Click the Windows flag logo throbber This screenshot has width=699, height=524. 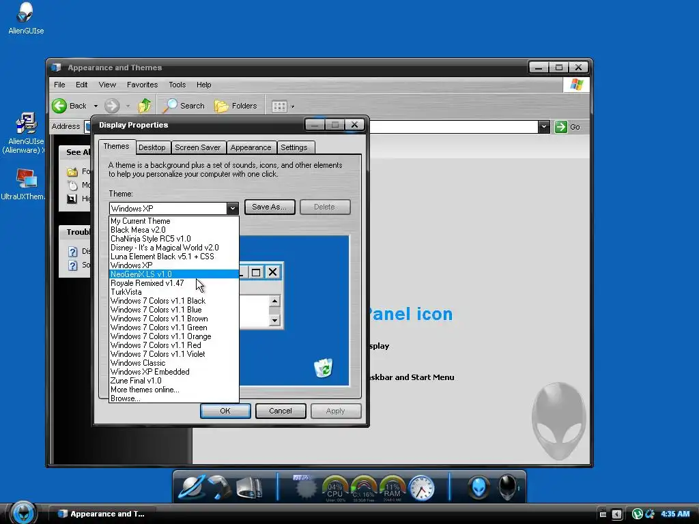pyautogui.click(x=576, y=85)
